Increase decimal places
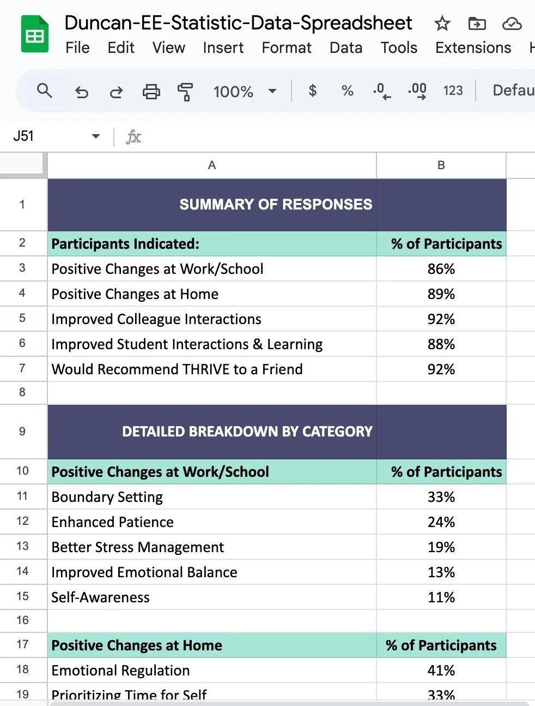 (417, 91)
